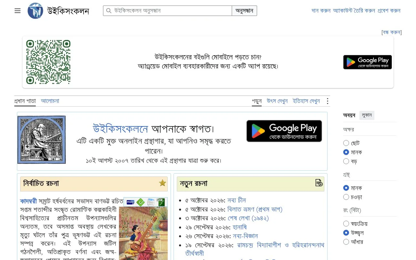This screenshot has height=260, width=416.
Task: Click the Wikisource iceberg logo
Action: click(x=35, y=11)
